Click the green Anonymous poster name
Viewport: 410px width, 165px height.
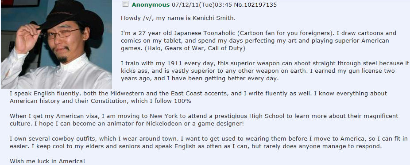click(151, 5)
